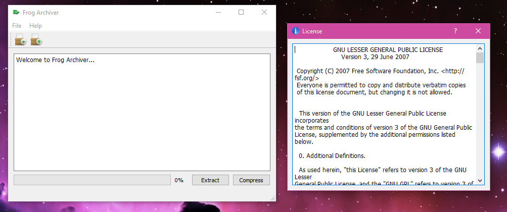Open the File menu
The width and height of the screenshot is (507, 212).
tap(17, 26)
